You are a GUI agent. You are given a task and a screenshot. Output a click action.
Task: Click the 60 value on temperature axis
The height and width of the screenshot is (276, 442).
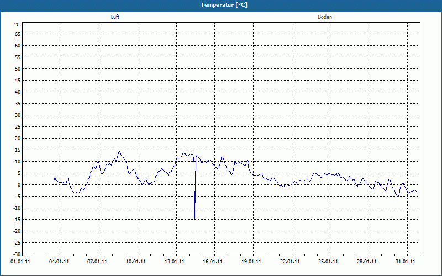point(18,46)
